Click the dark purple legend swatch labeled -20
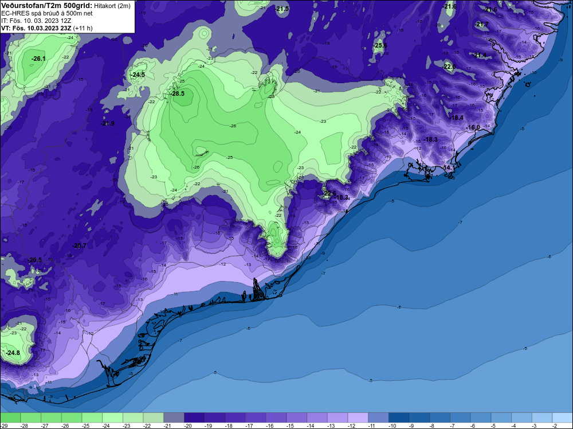 tap(194, 418)
